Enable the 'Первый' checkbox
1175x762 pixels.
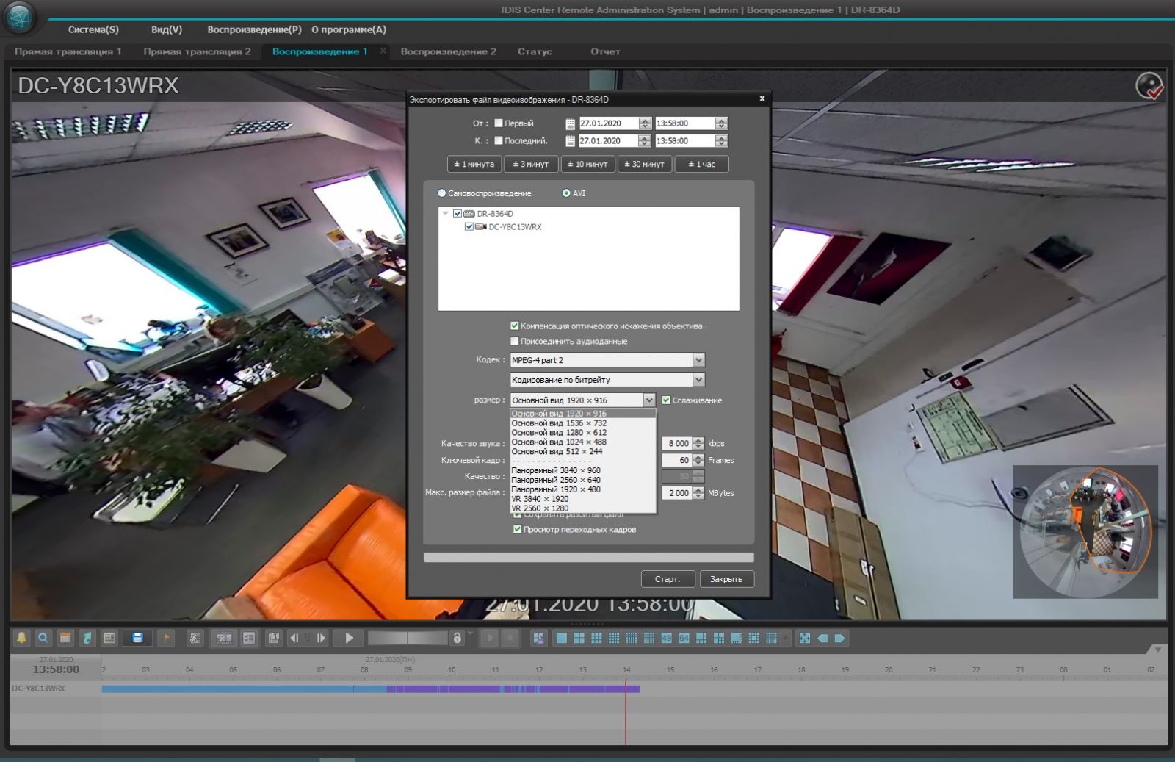pyautogui.click(x=499, y=123)
